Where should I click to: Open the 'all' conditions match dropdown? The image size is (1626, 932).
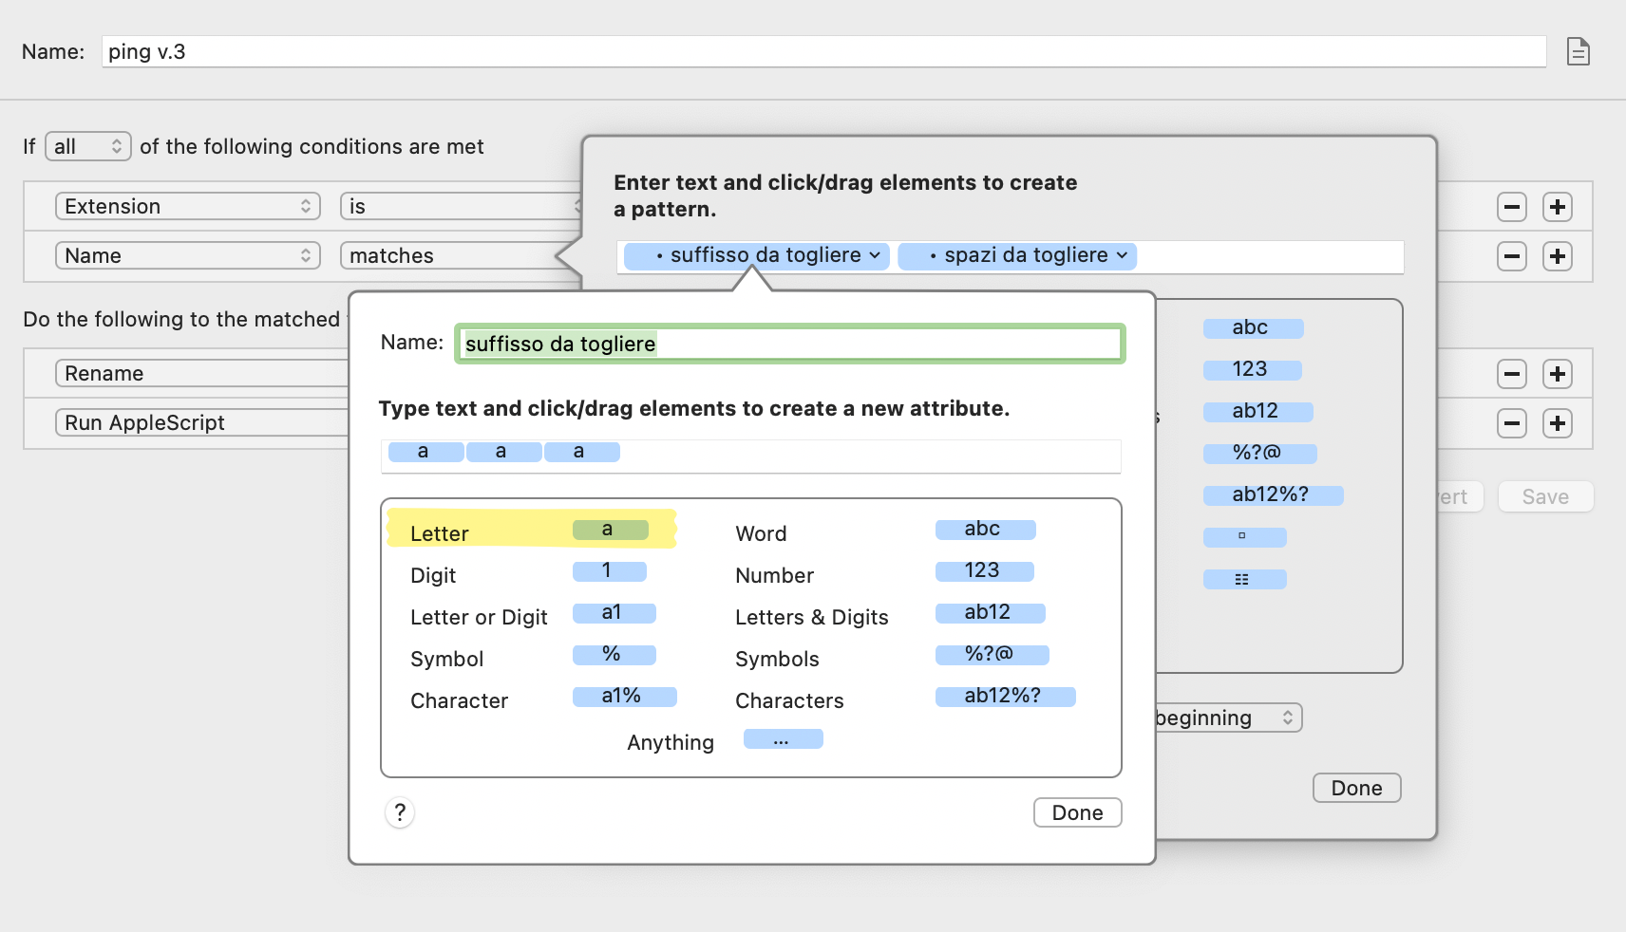tap(88, 146)
